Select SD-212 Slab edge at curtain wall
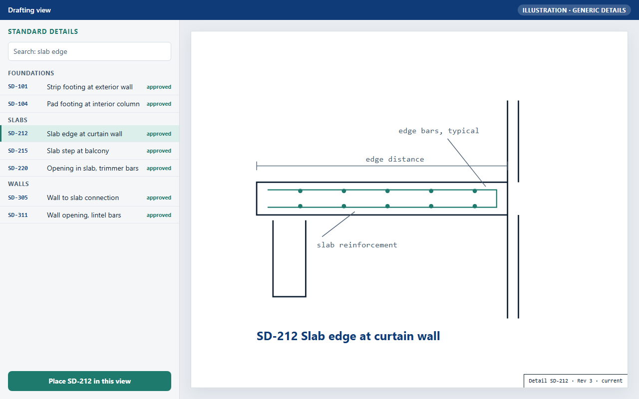639x399 pixels. point(89,134)
